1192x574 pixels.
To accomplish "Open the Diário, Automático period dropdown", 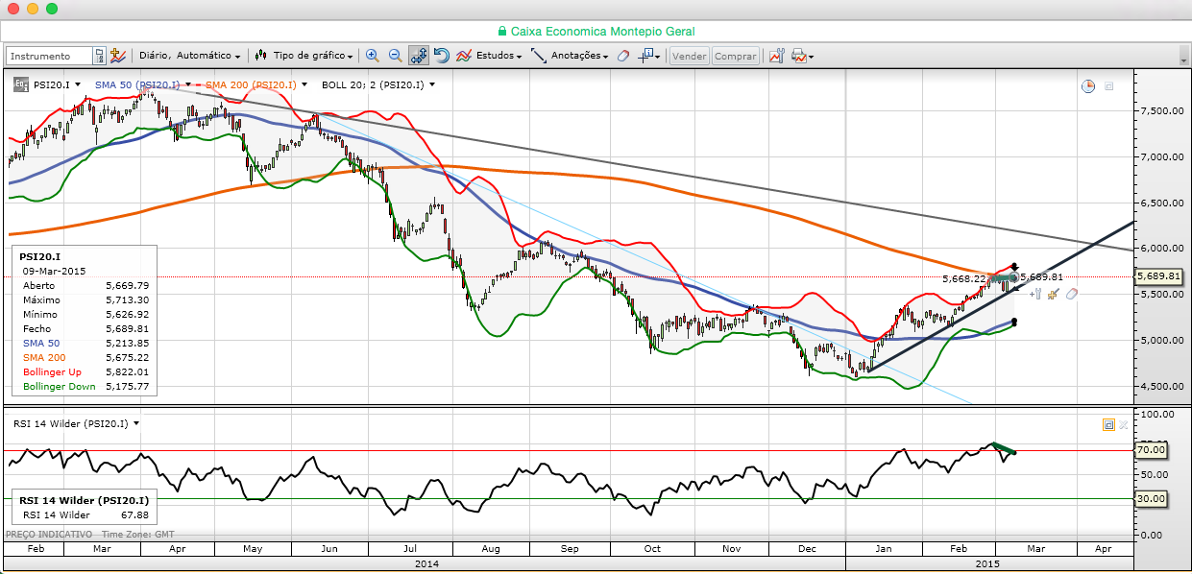I will [x=189, y=57].
